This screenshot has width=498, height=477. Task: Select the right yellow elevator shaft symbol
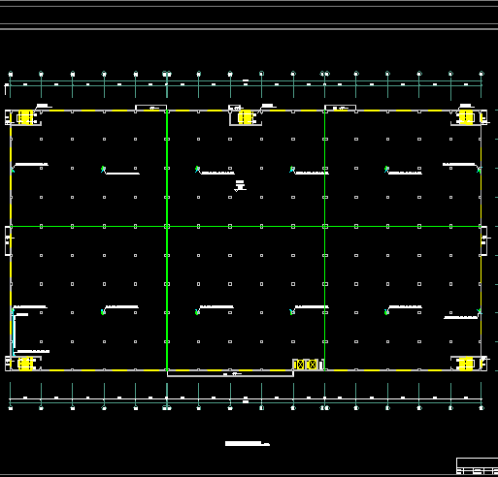click(312, 365)
